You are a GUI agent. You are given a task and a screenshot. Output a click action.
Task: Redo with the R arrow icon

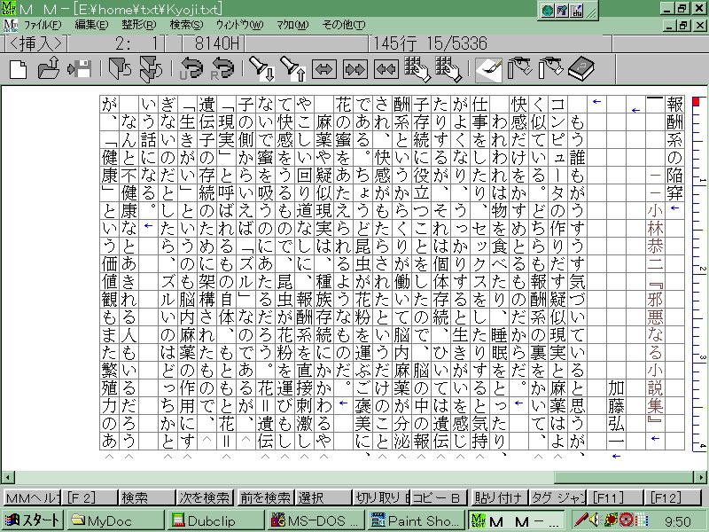tap(223, 69)
